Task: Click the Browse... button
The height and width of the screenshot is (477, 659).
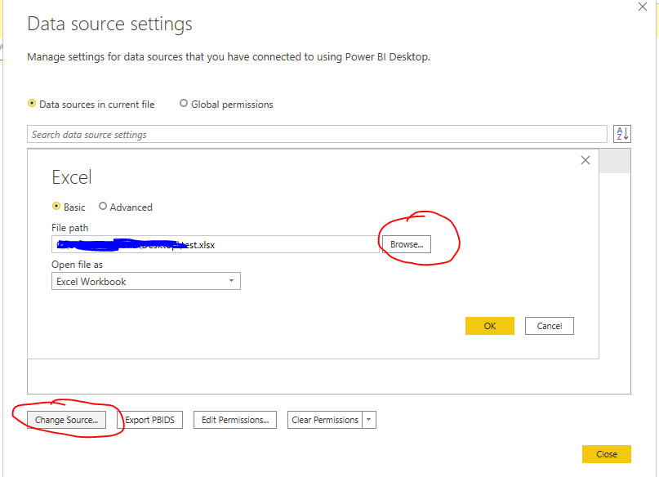Action: pos(407,244)
